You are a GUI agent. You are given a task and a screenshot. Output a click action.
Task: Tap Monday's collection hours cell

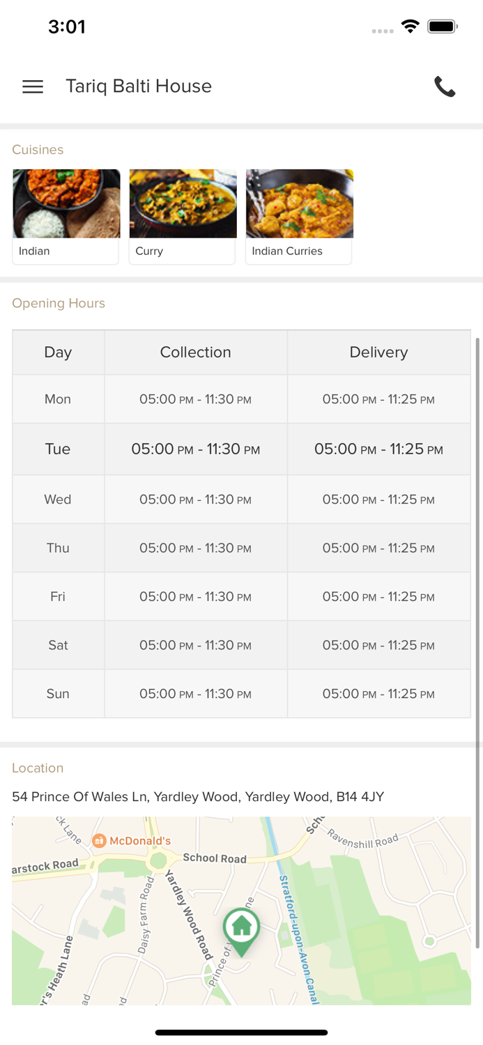point(196,399)
